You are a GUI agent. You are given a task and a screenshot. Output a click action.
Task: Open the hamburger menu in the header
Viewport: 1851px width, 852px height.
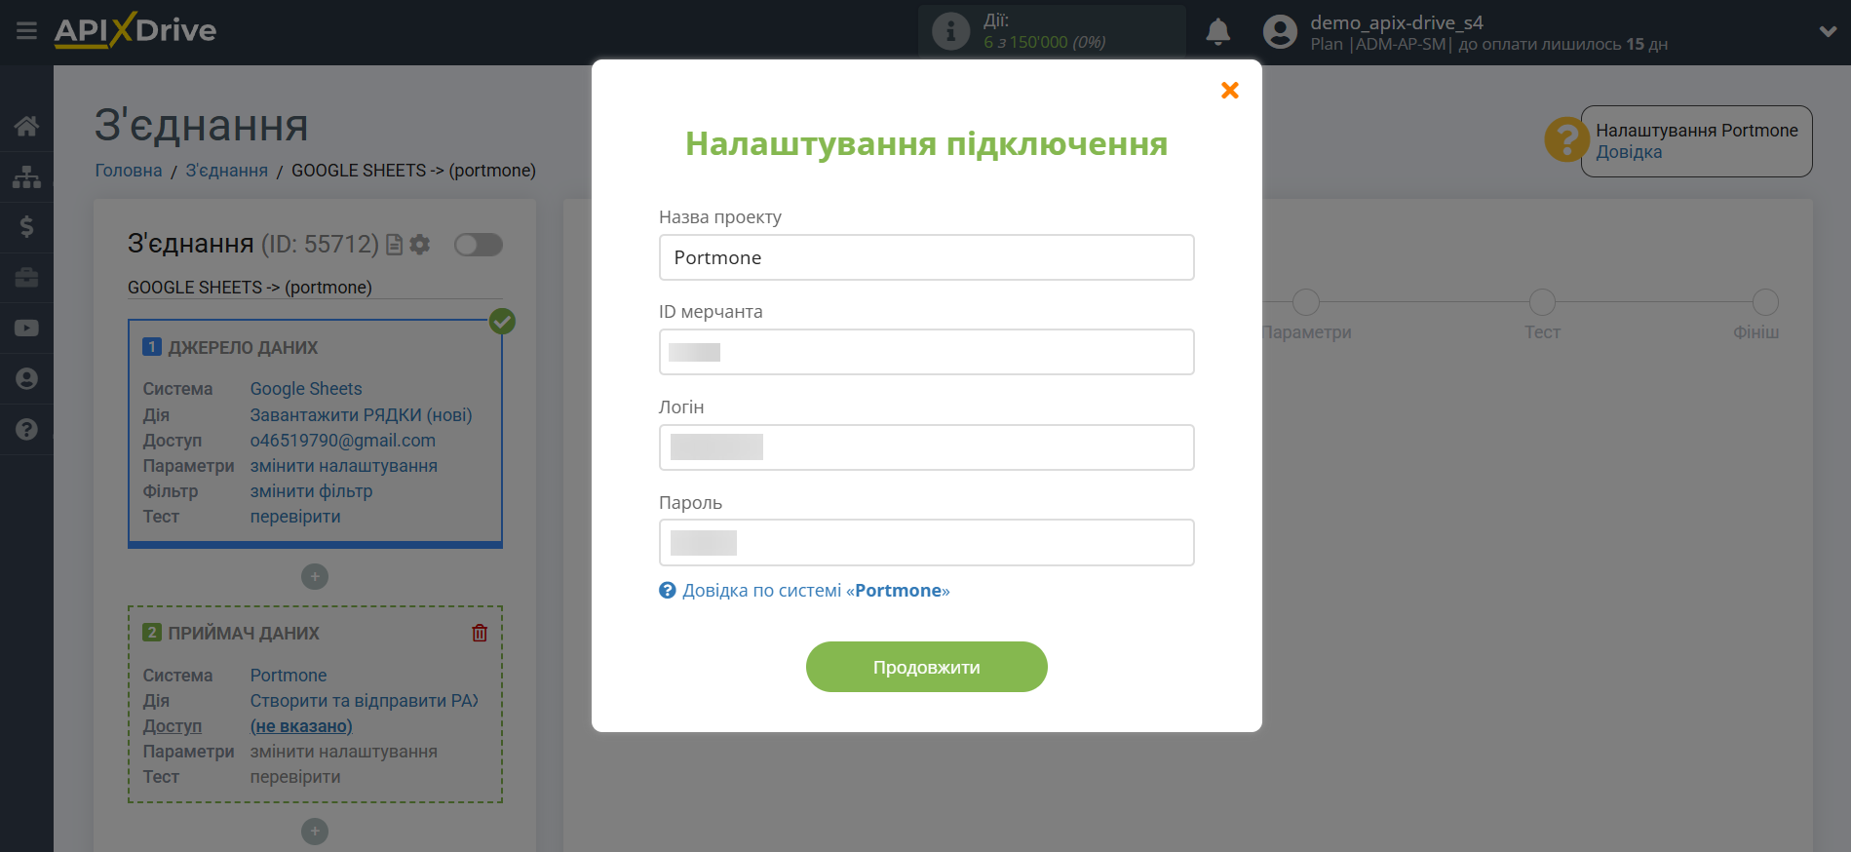(26, 31)
